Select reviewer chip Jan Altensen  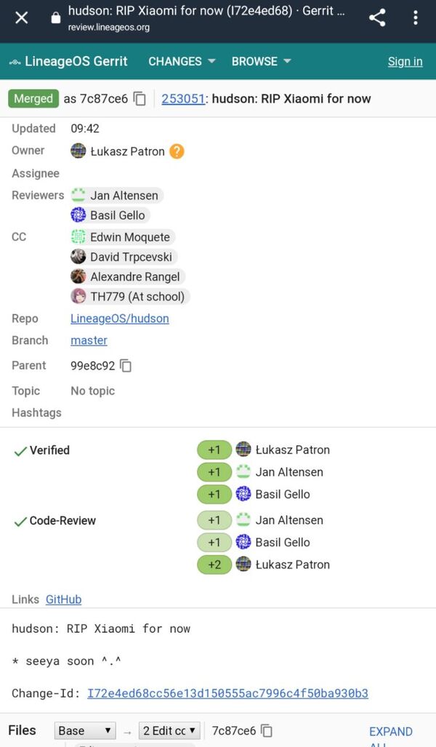[x=117, y=195]
